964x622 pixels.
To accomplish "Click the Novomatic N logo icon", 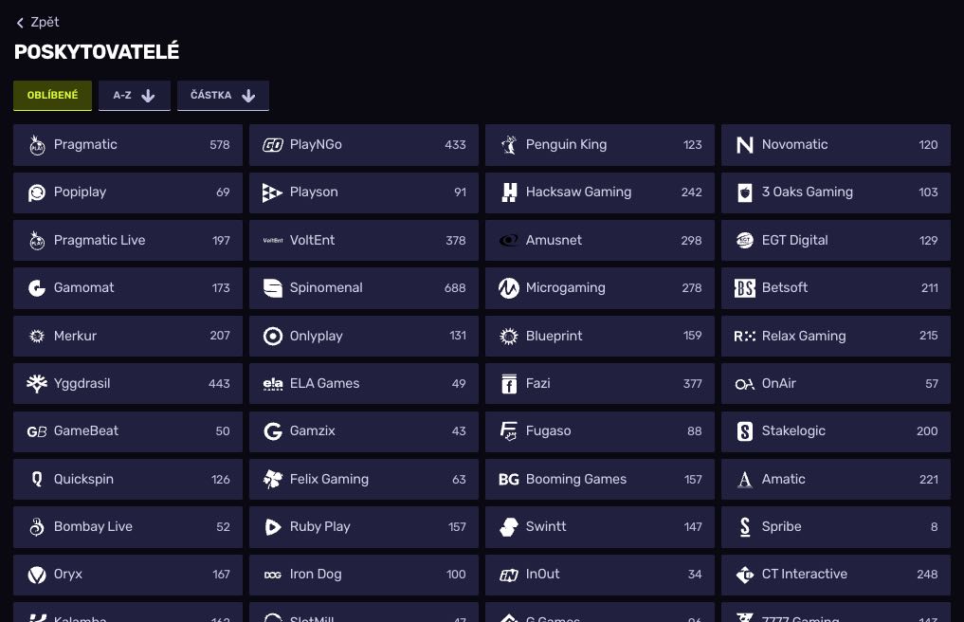I will [x=745, y=145].
